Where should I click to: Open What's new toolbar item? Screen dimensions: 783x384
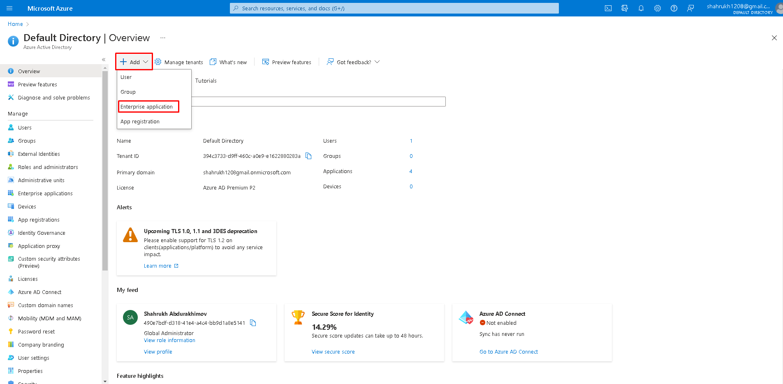click(228, 62)
